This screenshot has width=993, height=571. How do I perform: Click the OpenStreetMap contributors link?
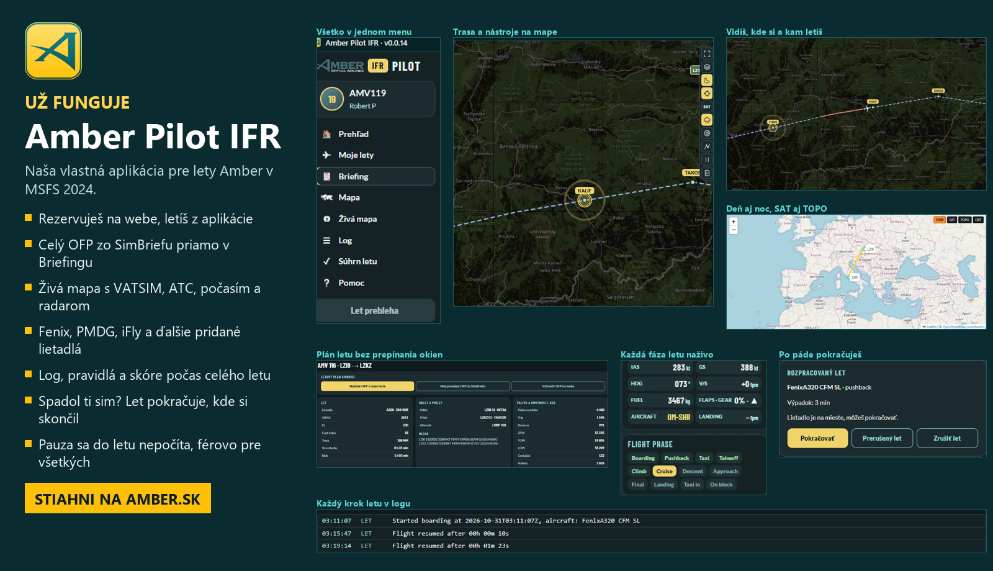tap(963, 326)
